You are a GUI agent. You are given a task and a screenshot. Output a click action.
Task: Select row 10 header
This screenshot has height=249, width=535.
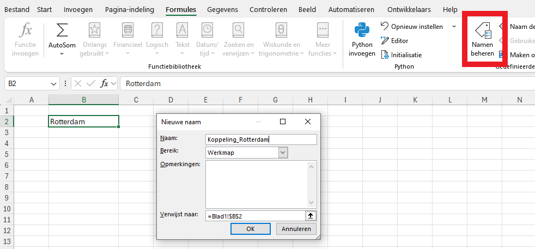click(7, 209)
